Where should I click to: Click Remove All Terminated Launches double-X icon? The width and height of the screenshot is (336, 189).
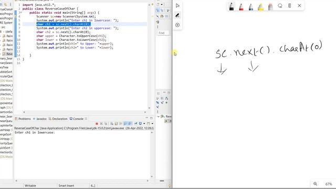pos(106,124)
